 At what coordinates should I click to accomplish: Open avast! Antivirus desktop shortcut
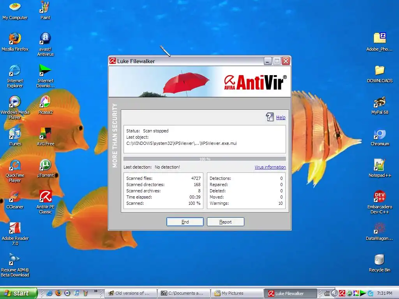point(45,44)
